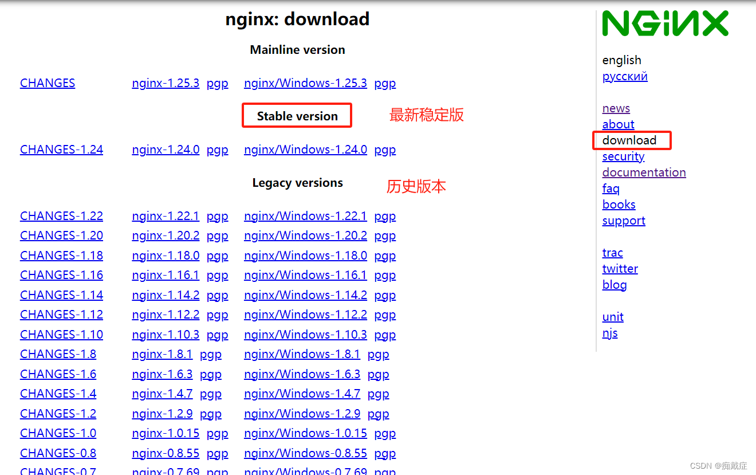756x475 pixels.
Task: Open pgp for nginx/Windows-1.25.3
Action: 385,84
